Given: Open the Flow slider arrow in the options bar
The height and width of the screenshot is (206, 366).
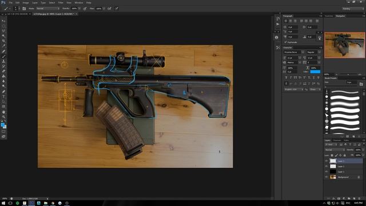Looking at the screenshot, I should tap(104, 9).
